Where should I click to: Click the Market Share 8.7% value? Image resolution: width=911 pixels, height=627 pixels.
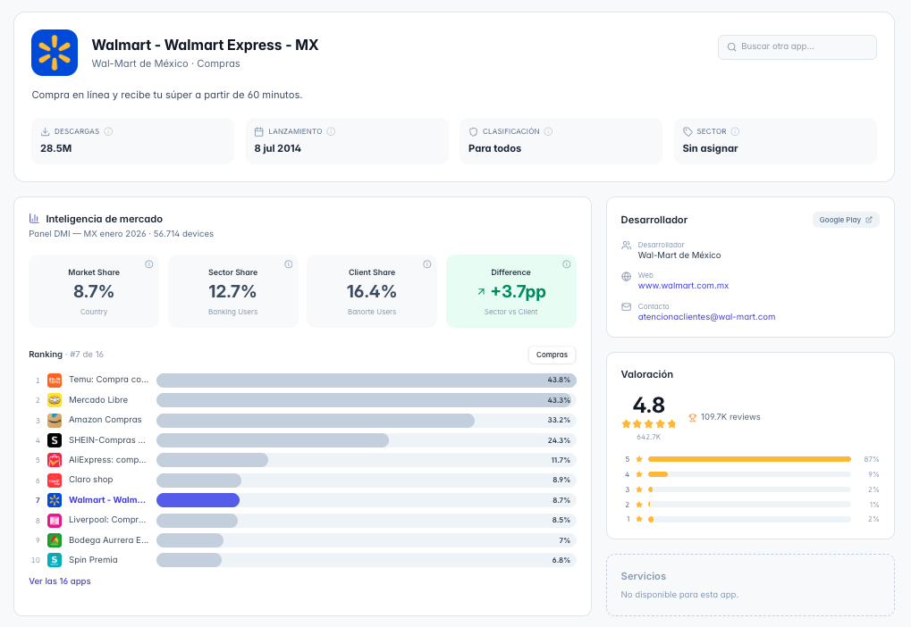(x=94, y=291)
